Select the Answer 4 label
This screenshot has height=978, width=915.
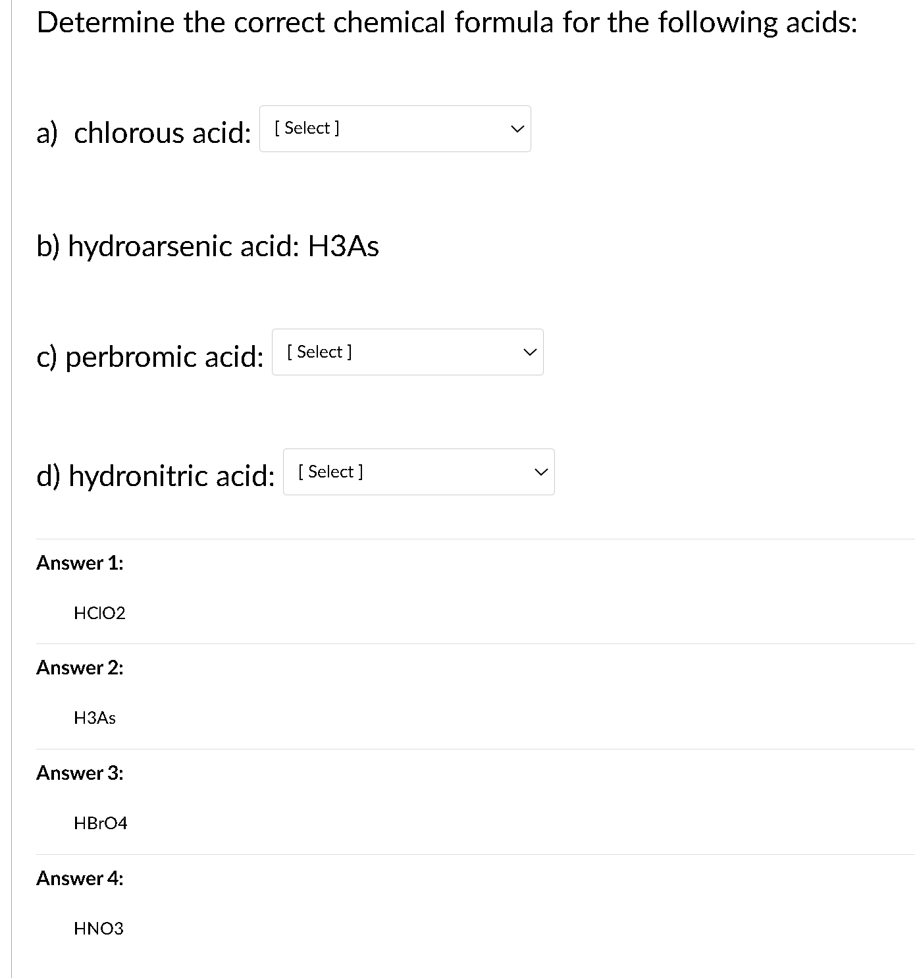80,878
